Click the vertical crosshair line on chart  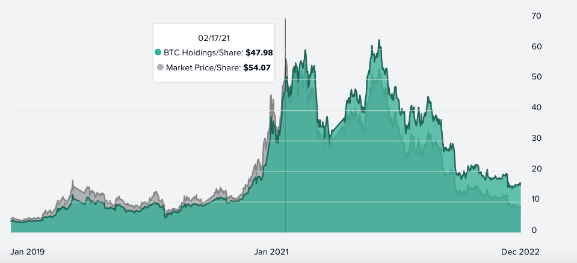285,150
